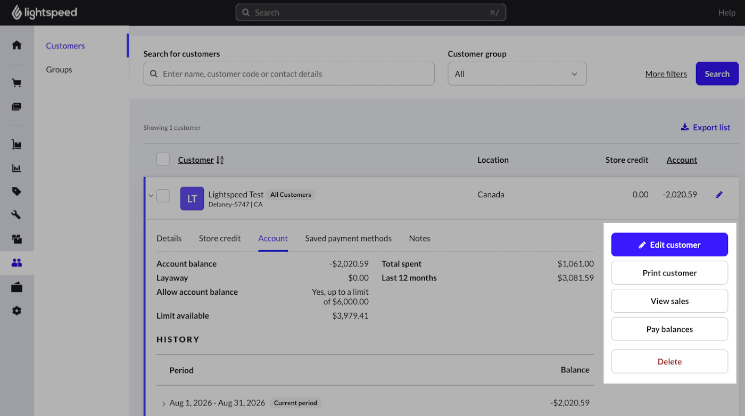The width and height of the screenshot is (745, 416).
Task: Open the More filters link
Action: 666,74
